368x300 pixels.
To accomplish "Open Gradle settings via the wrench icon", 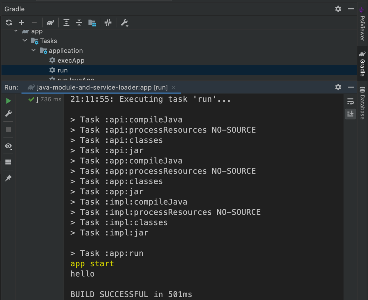I will click(x=124, y=22).
